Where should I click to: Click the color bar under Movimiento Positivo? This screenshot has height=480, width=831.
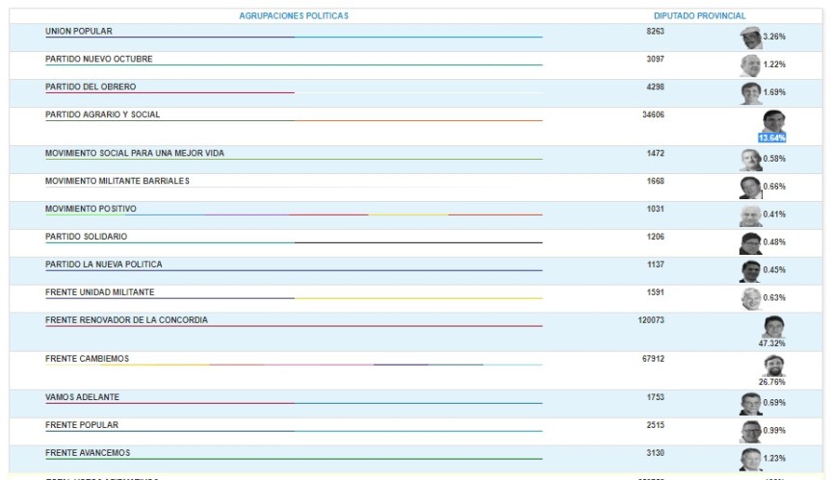point(294,215)
